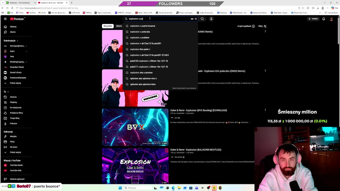Open the Twitch bookmark in bookmarks bar
This screenshot has width=340, height=191.
coord(20,13)
